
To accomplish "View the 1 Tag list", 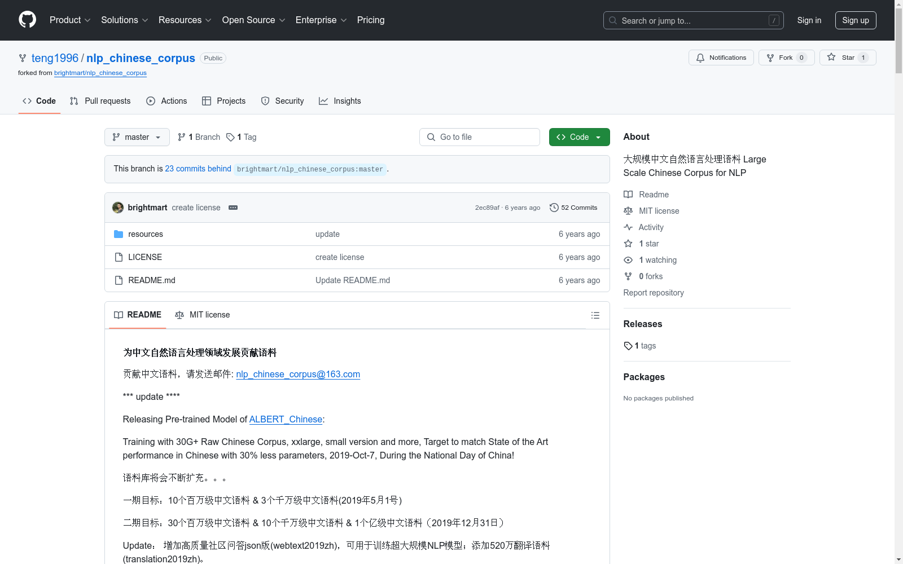I will click(242, 137).
